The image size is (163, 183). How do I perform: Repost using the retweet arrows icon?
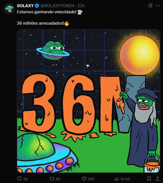(51, 179)
